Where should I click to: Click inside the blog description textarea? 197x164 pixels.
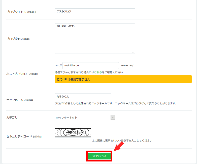pos(95,39)
